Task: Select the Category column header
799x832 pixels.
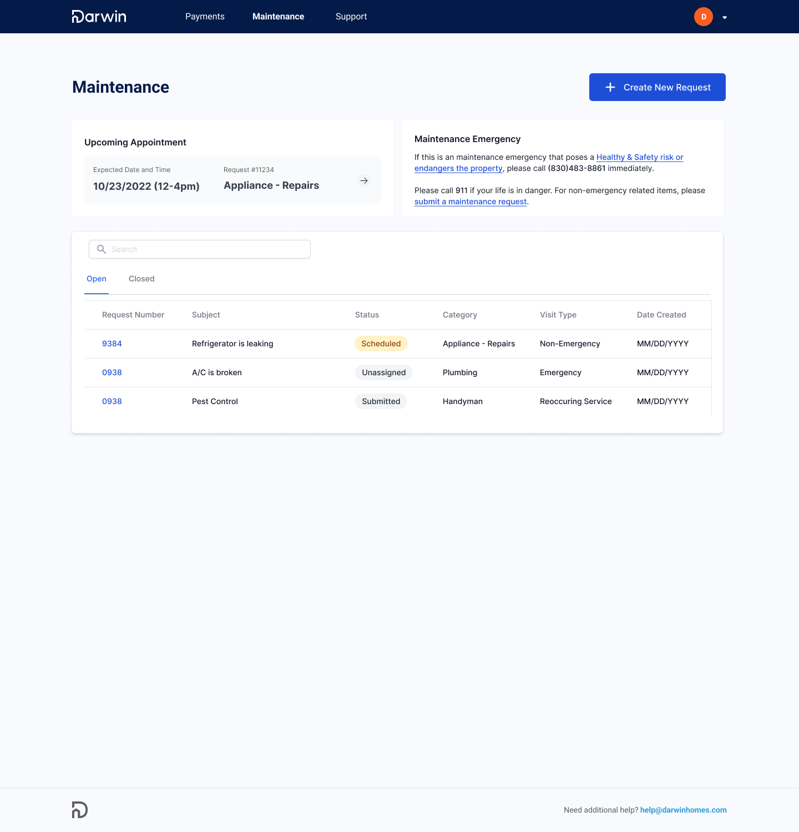Action: coord(460,315)
